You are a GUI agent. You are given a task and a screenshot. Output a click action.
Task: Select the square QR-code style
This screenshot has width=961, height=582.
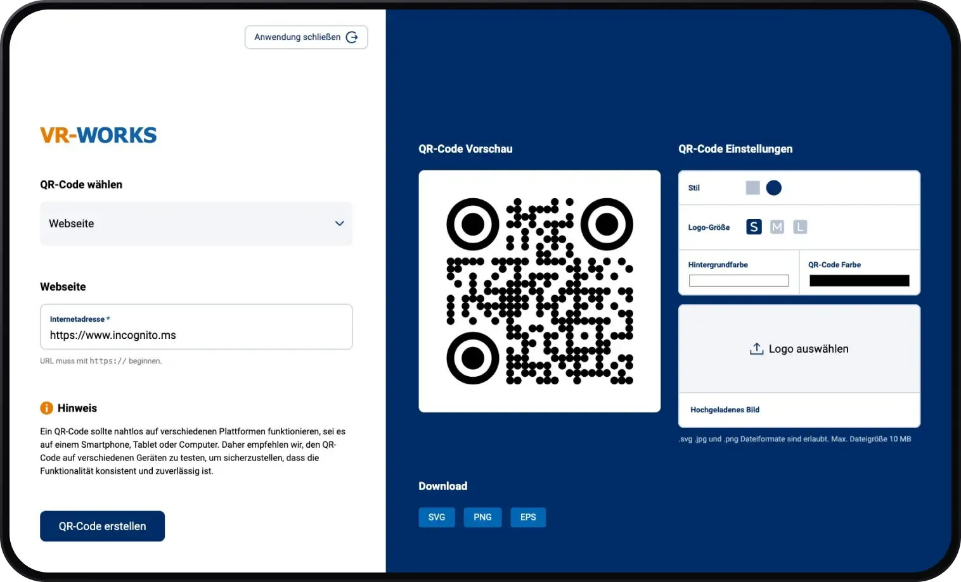[x=752, y=187]
